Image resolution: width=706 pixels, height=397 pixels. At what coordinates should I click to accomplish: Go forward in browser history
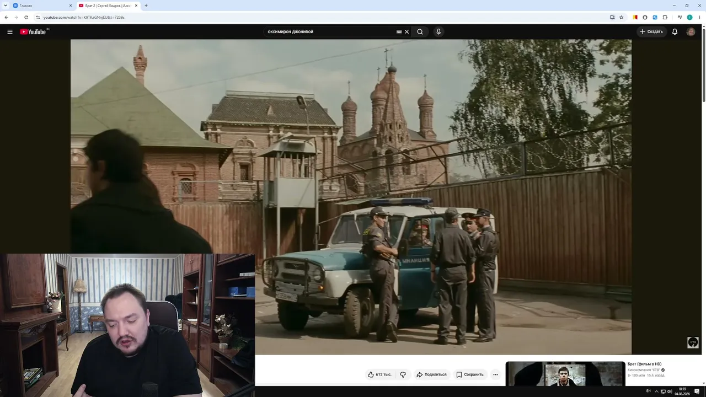(16, 17)
